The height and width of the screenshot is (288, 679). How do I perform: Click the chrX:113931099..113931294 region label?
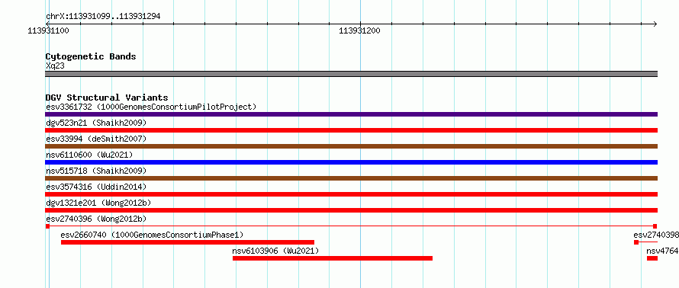pyautogui.click(x=103, y=17)
